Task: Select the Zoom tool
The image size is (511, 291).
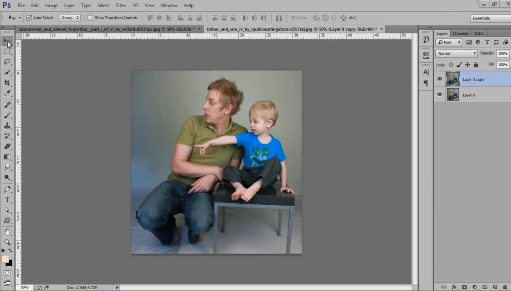Action: (7, 242)
